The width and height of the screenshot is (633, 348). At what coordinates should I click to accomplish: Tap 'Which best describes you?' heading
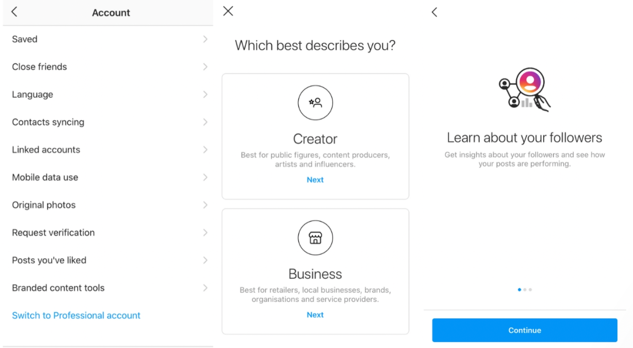(315, 46)
